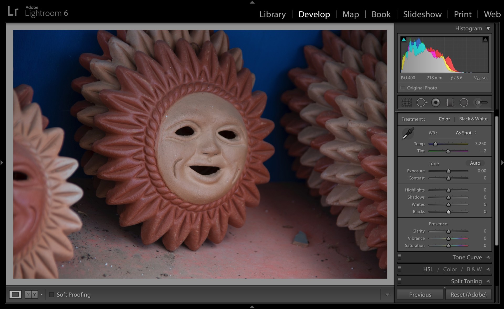This screenshot has width=504, height=309.
Task: Select the Spot Removal tool
Action: click(x=421, y=102)
